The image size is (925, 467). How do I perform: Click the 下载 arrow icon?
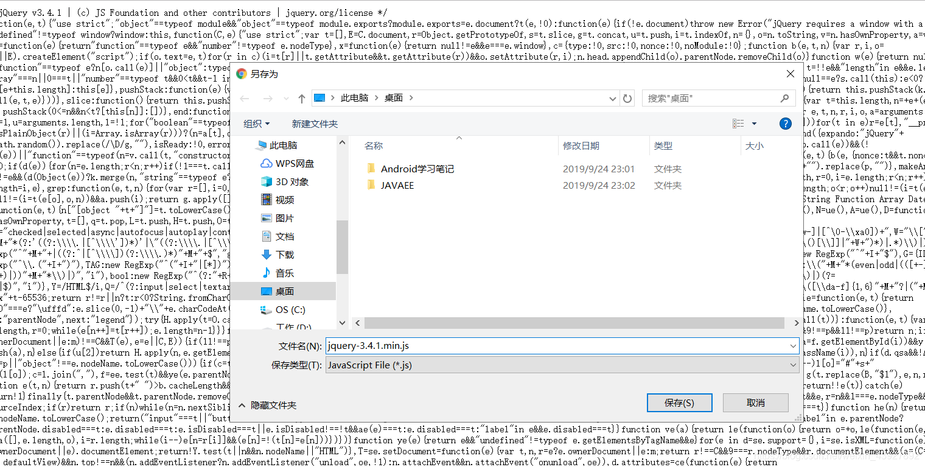tap(266, 255)
